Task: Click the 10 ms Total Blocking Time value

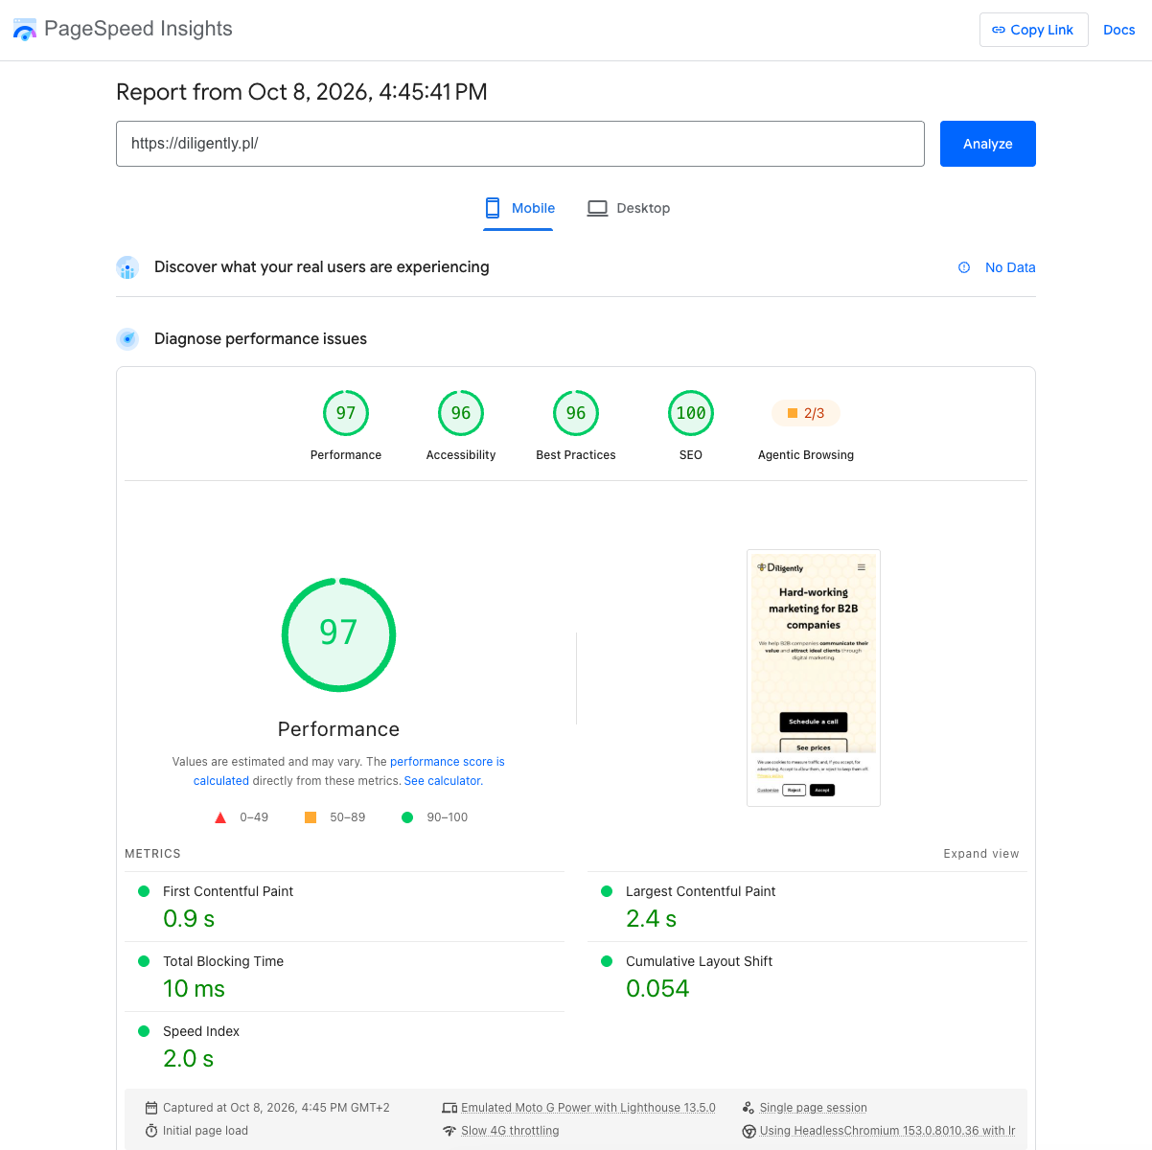Action: point(194,989)
